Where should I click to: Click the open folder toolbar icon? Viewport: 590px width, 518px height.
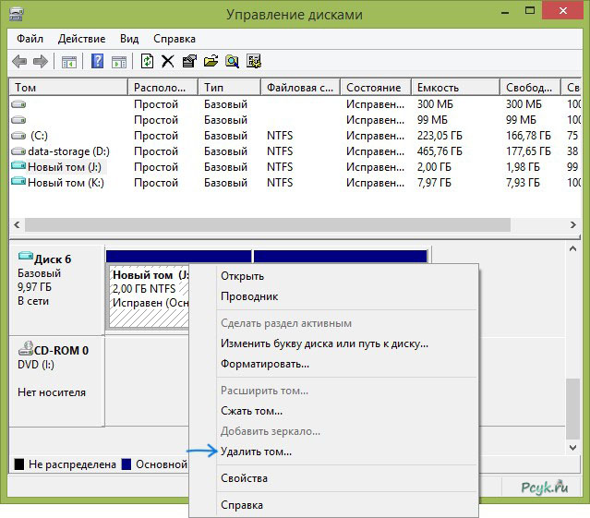(x=211, y=62)
